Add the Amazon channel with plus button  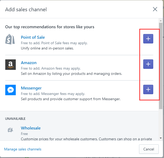point(148,64)
